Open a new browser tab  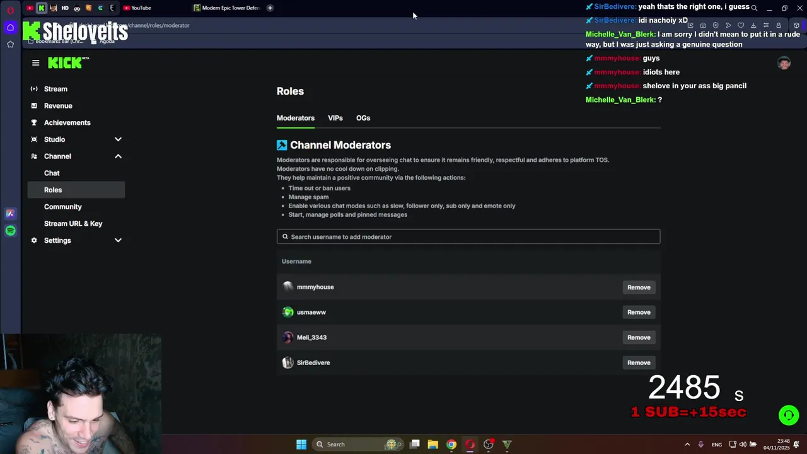tap(270, 8)
